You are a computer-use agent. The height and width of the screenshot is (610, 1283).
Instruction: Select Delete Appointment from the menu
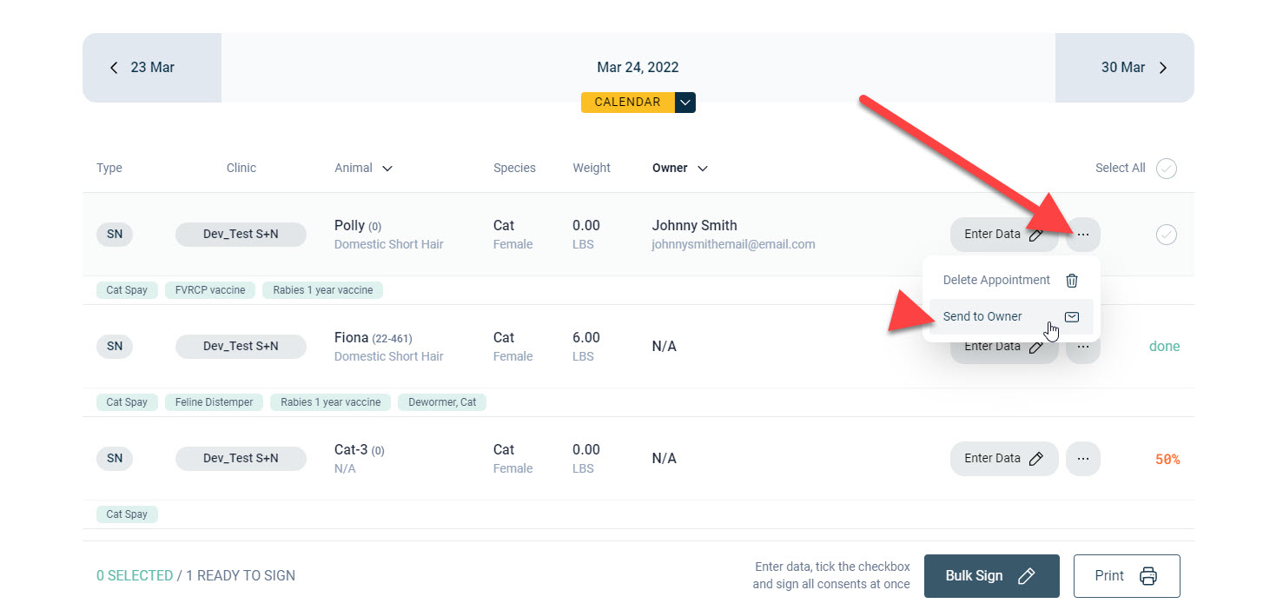tap(996, 281)
